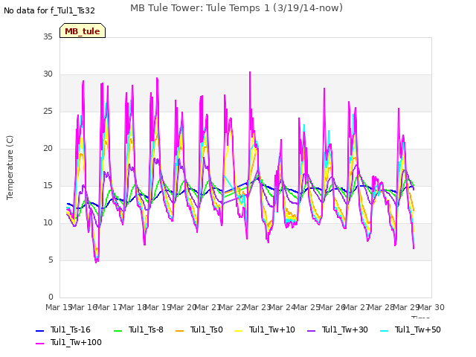Click the y-axis value 35
Viewport: 476px width, 357px height.
[x=48, y=36]
